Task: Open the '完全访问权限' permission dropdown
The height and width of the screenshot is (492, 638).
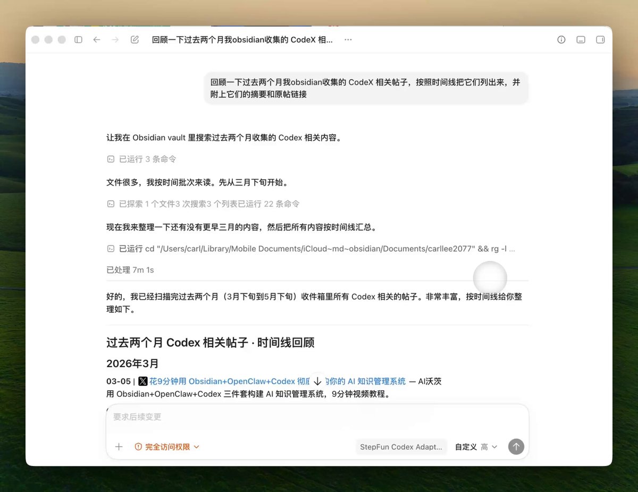Action: [167, 447]
